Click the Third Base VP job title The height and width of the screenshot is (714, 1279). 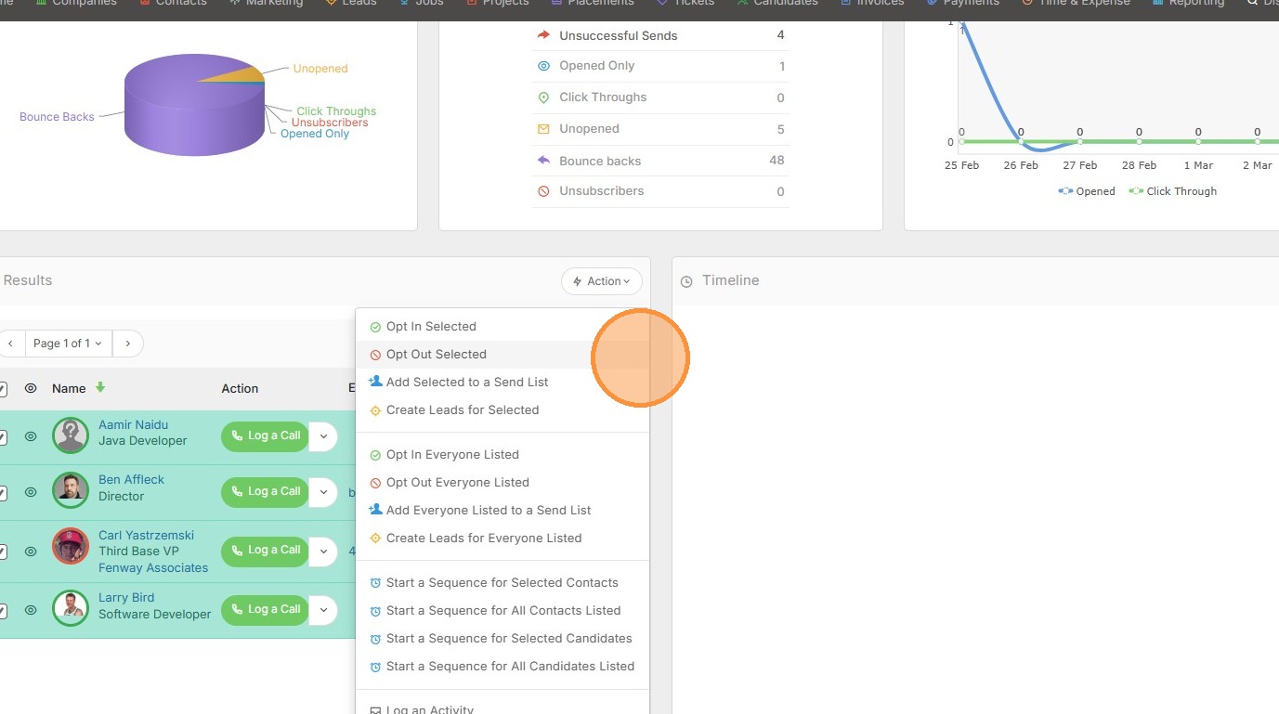(138, 552)
